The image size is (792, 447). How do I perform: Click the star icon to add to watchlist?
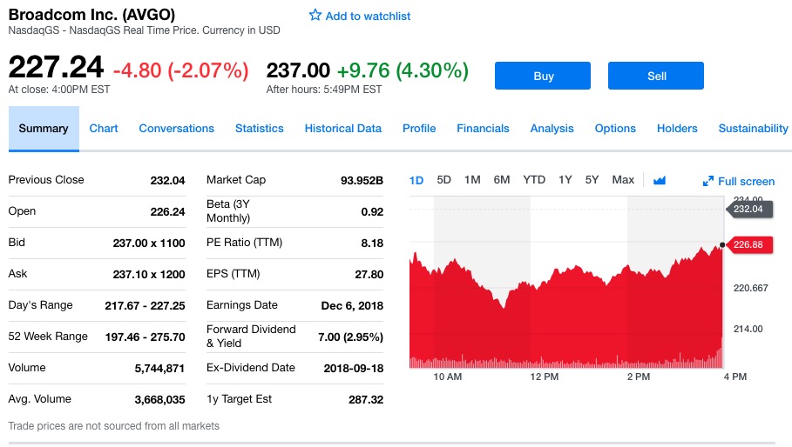(x=315, y=15)
